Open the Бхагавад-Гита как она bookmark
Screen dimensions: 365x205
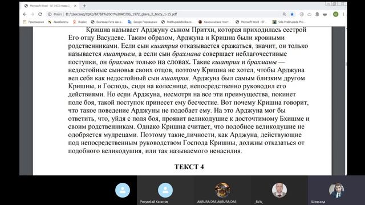[x=107, y=22]
